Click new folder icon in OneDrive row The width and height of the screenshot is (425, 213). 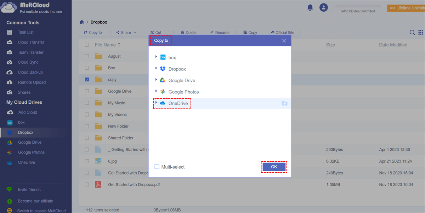(x=284, y=103)
